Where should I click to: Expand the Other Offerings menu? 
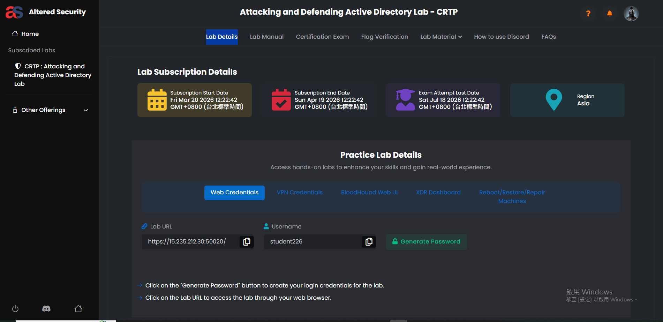(50, 110)
